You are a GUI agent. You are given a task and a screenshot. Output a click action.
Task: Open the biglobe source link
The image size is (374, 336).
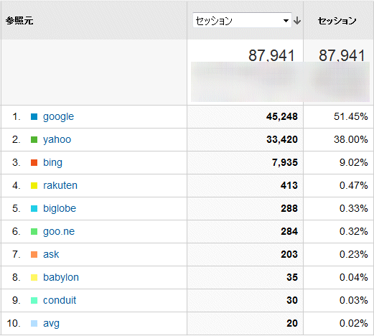(x=60, y=208)
